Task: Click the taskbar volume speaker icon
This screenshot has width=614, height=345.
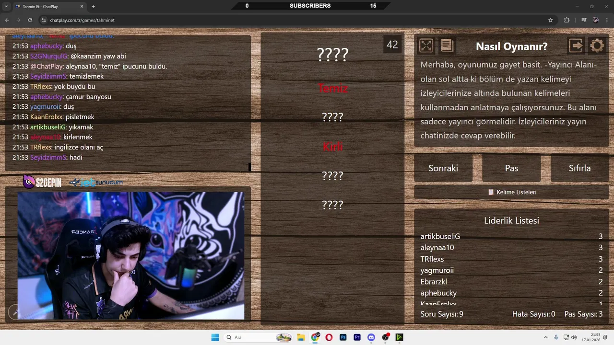Action: coord(574,337)
